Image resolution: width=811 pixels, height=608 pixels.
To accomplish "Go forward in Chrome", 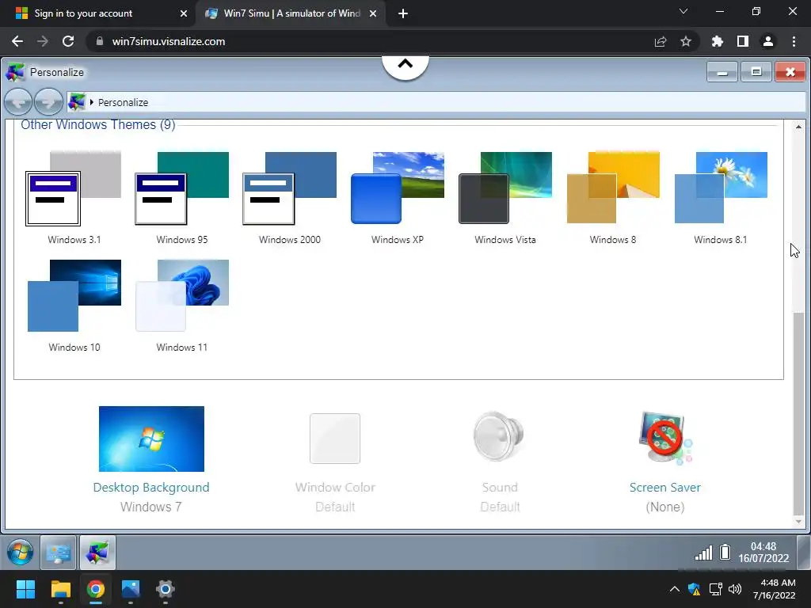I will 43,41.
